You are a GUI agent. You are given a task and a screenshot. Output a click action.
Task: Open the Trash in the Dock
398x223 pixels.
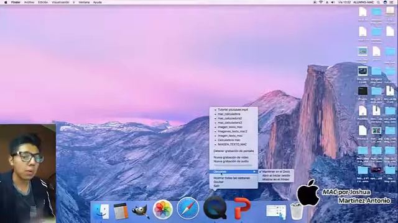296,211
